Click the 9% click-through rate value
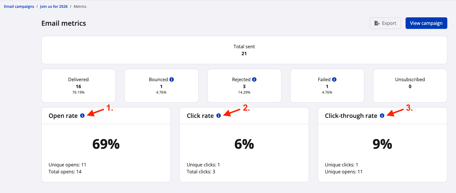Image resolution: width=456 pixels, height=193 pixels. point(382,144)
